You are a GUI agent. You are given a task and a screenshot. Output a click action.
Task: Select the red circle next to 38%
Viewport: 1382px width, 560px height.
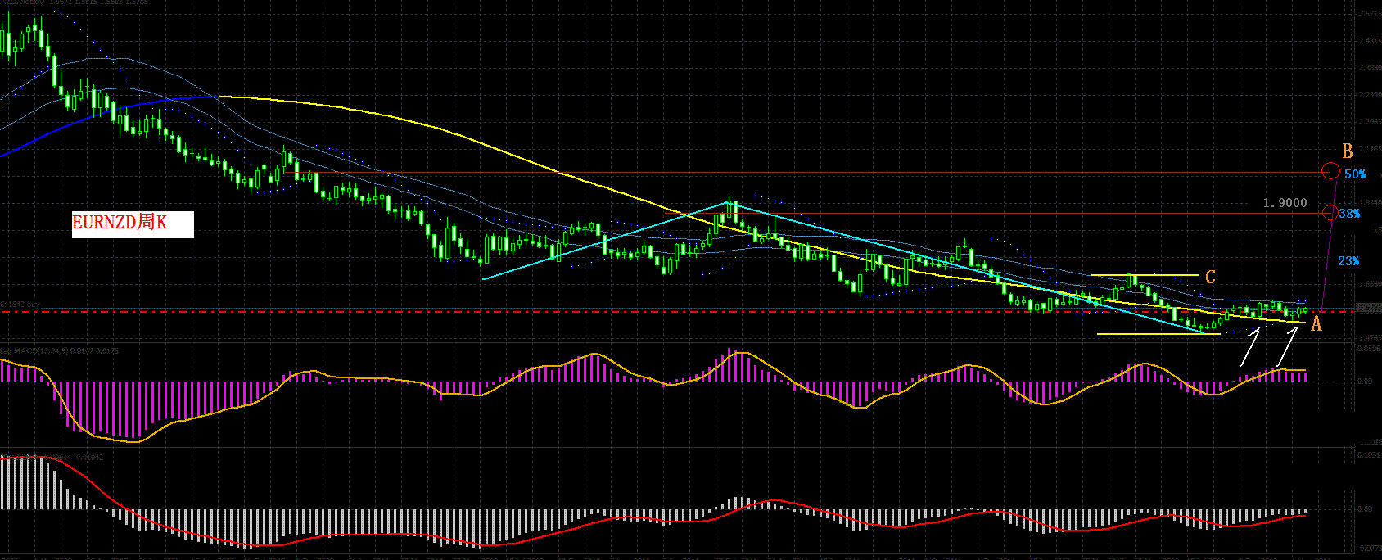point(1330,214)
